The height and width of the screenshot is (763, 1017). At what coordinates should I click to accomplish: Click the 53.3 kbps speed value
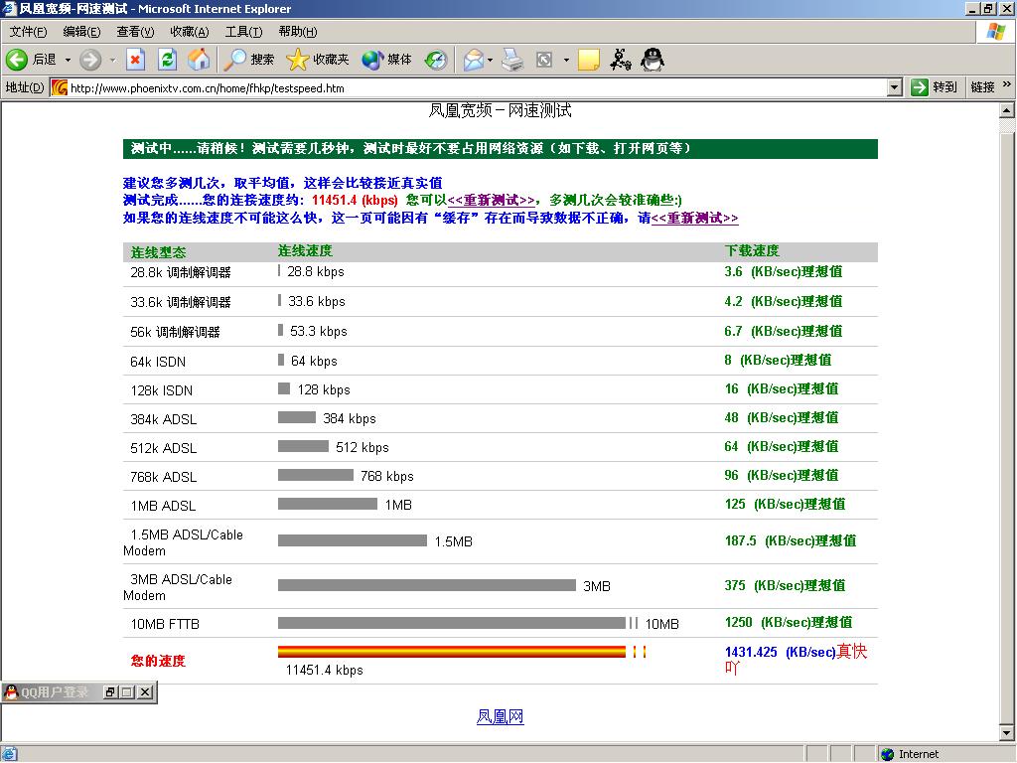point(319,332)
